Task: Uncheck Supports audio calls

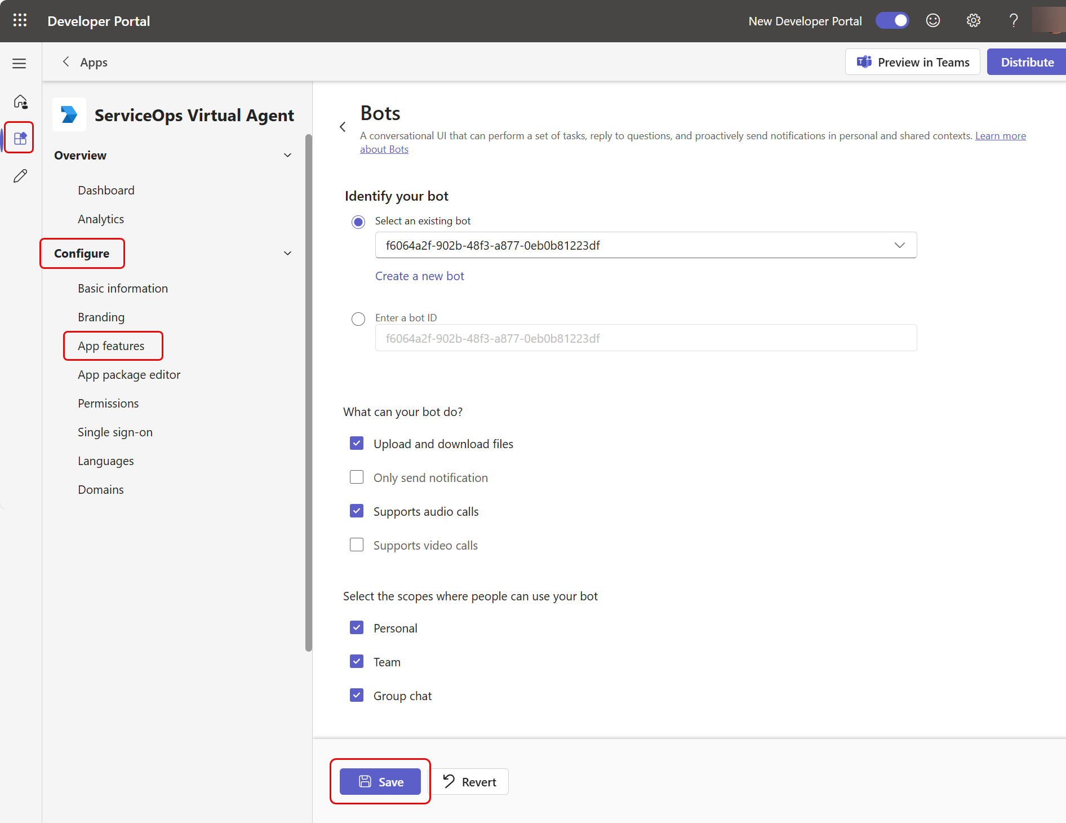Action: 357,511
